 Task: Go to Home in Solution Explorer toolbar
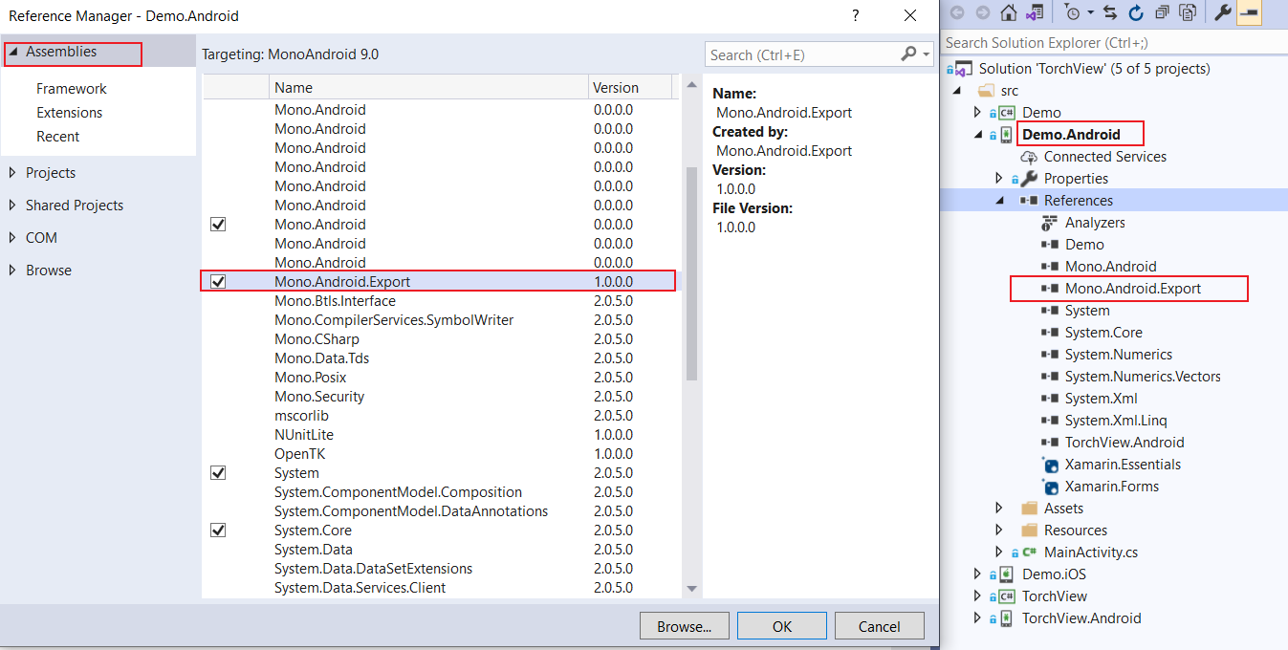1008,12
